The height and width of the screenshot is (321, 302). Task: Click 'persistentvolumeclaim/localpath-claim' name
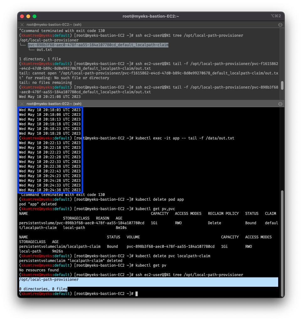[x=60, y=247]
